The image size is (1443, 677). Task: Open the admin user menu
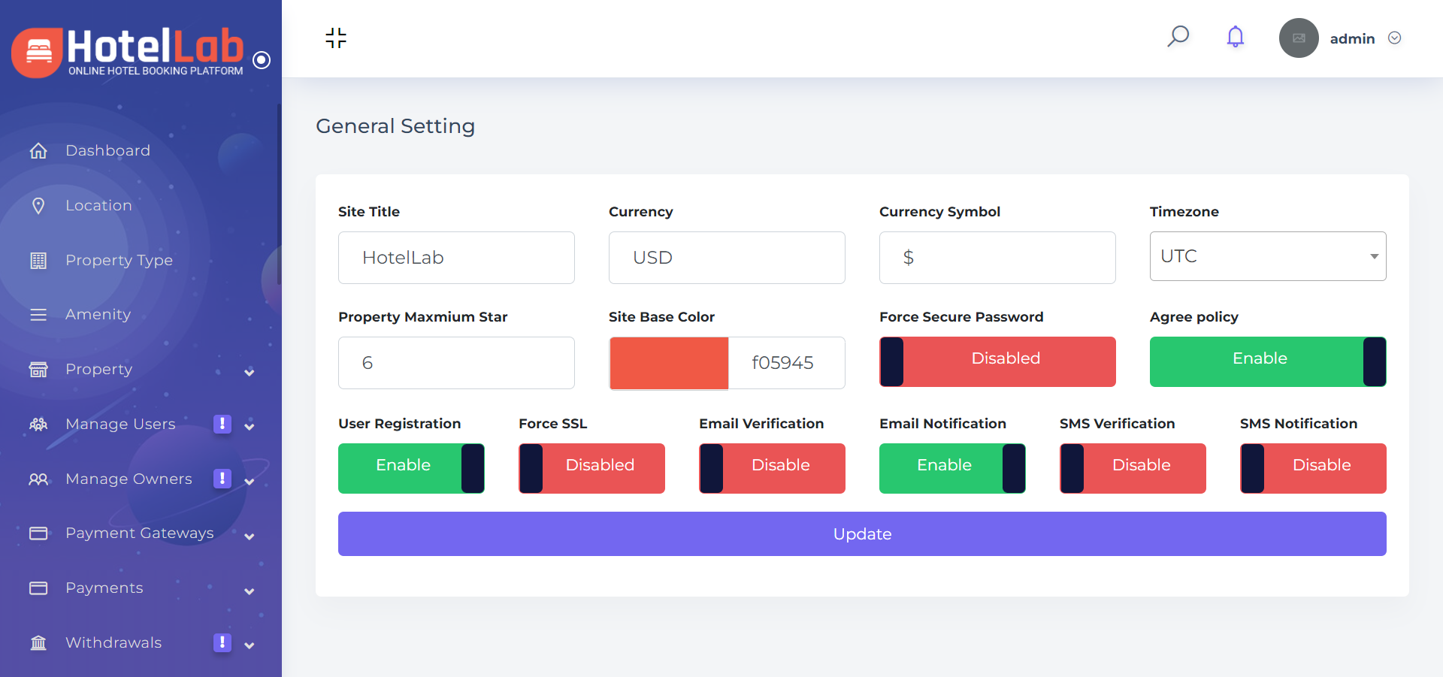tap(1351, 38)
